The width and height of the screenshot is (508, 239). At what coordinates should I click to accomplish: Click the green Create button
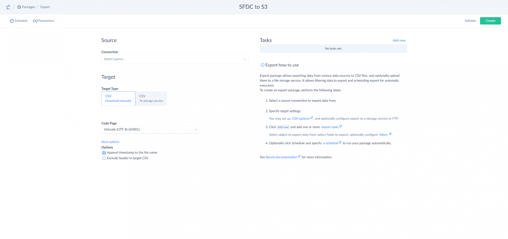point(490,21)
